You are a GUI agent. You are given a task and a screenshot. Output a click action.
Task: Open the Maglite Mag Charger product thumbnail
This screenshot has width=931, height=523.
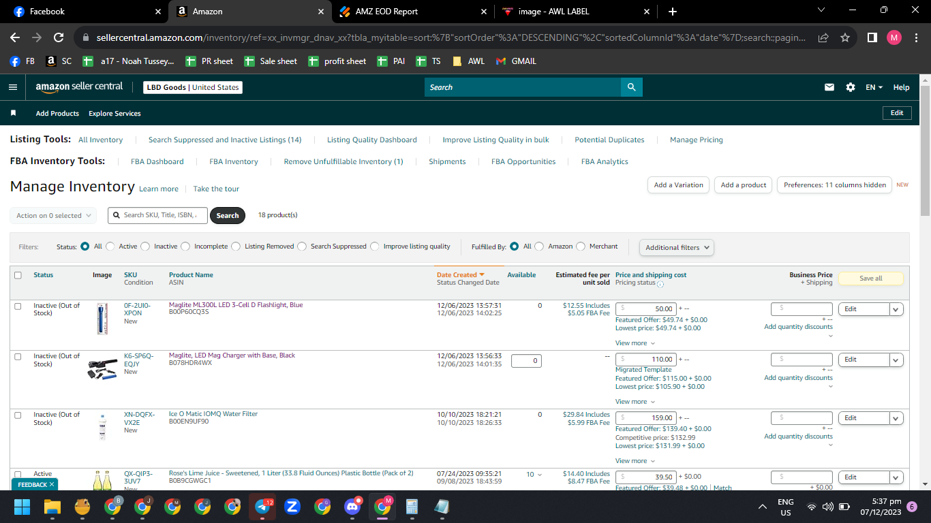[x=102, y=368]
